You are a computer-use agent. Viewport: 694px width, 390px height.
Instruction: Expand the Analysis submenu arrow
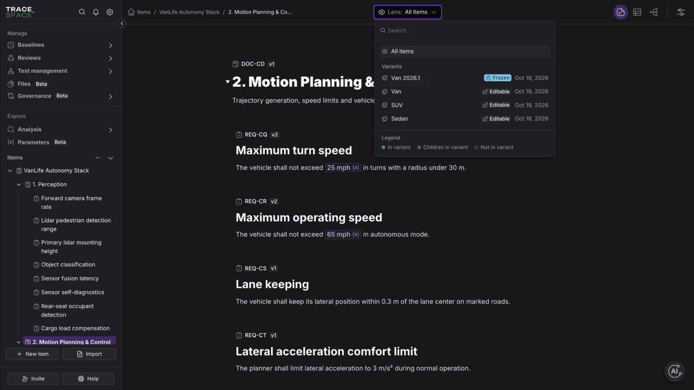point(111,130)
